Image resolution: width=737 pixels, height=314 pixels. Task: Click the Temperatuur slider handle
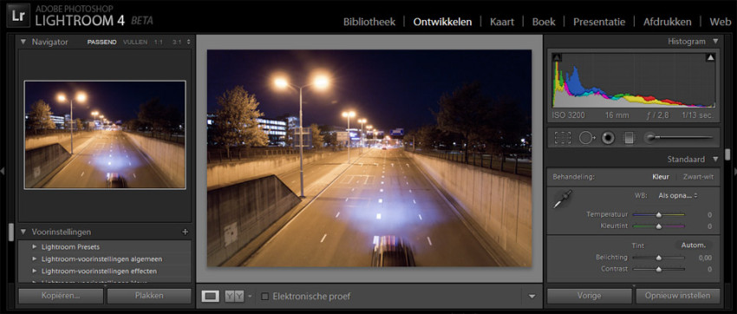pos(658,215)
